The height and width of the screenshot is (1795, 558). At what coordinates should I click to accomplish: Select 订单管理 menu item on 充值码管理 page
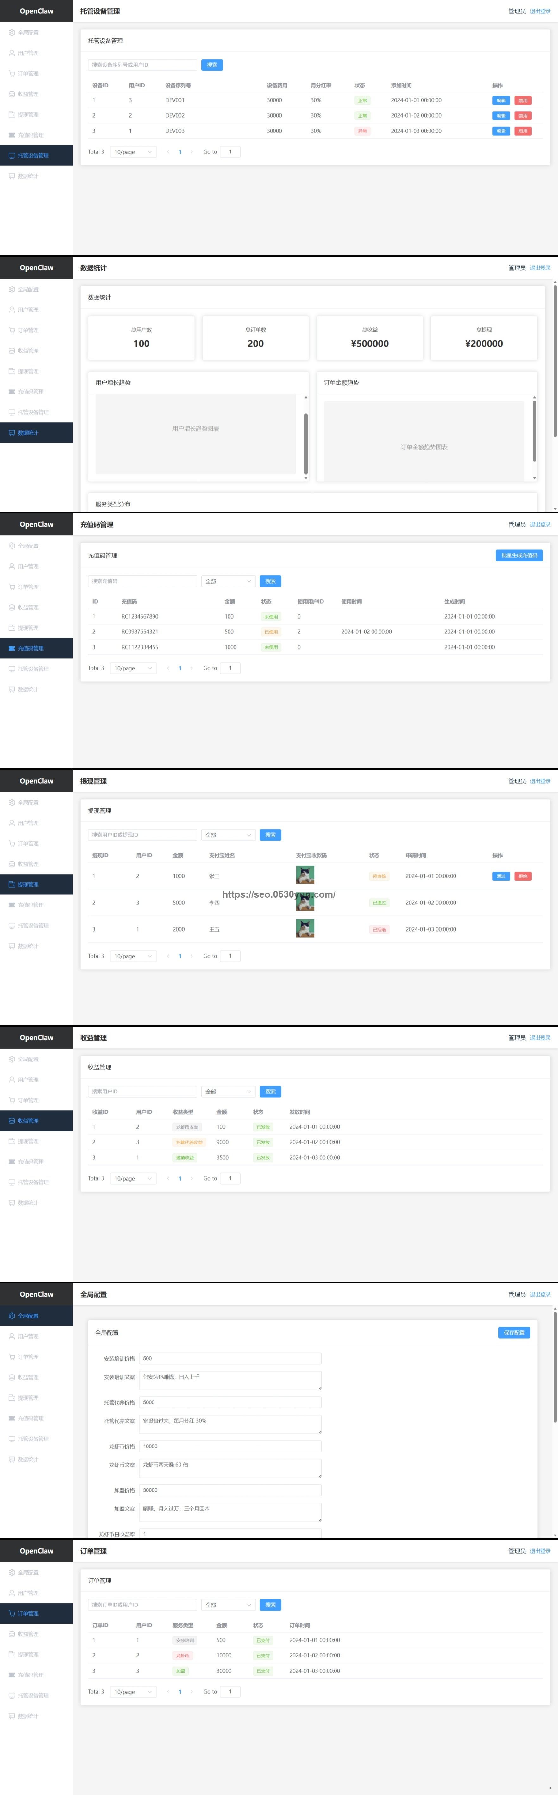[36, 587]
